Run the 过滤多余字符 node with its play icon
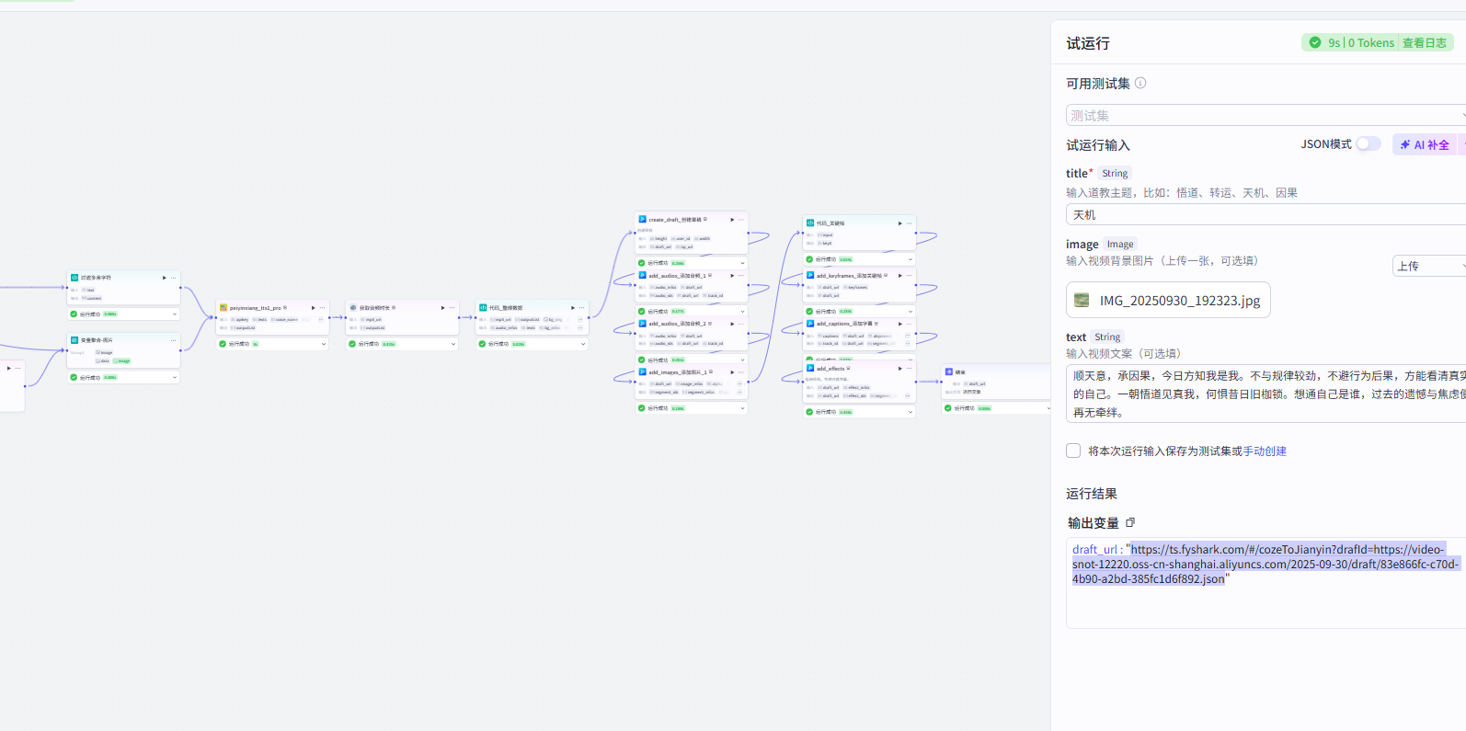Screen dimensions: 1466x731 tap(165, 278)
